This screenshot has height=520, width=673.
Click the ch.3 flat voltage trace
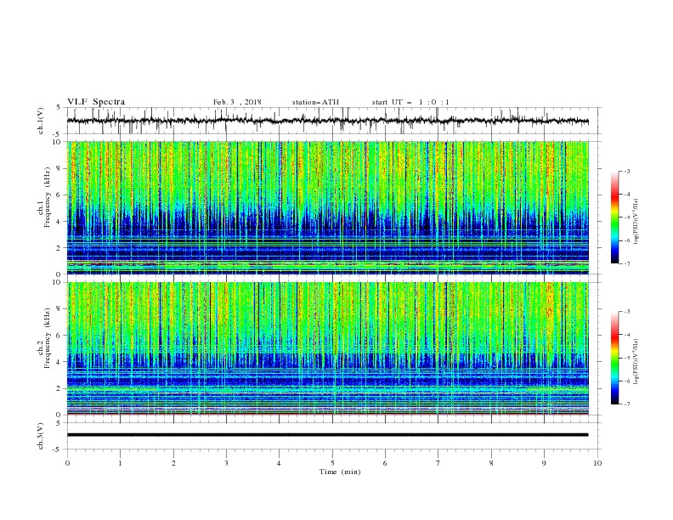point(327,435)
